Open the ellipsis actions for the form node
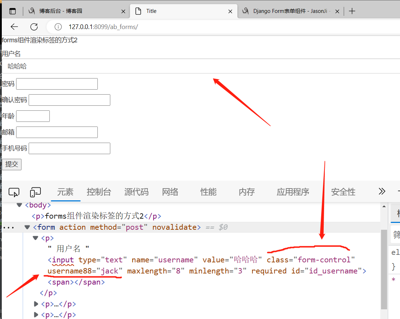400x319 pixels. 9,227
